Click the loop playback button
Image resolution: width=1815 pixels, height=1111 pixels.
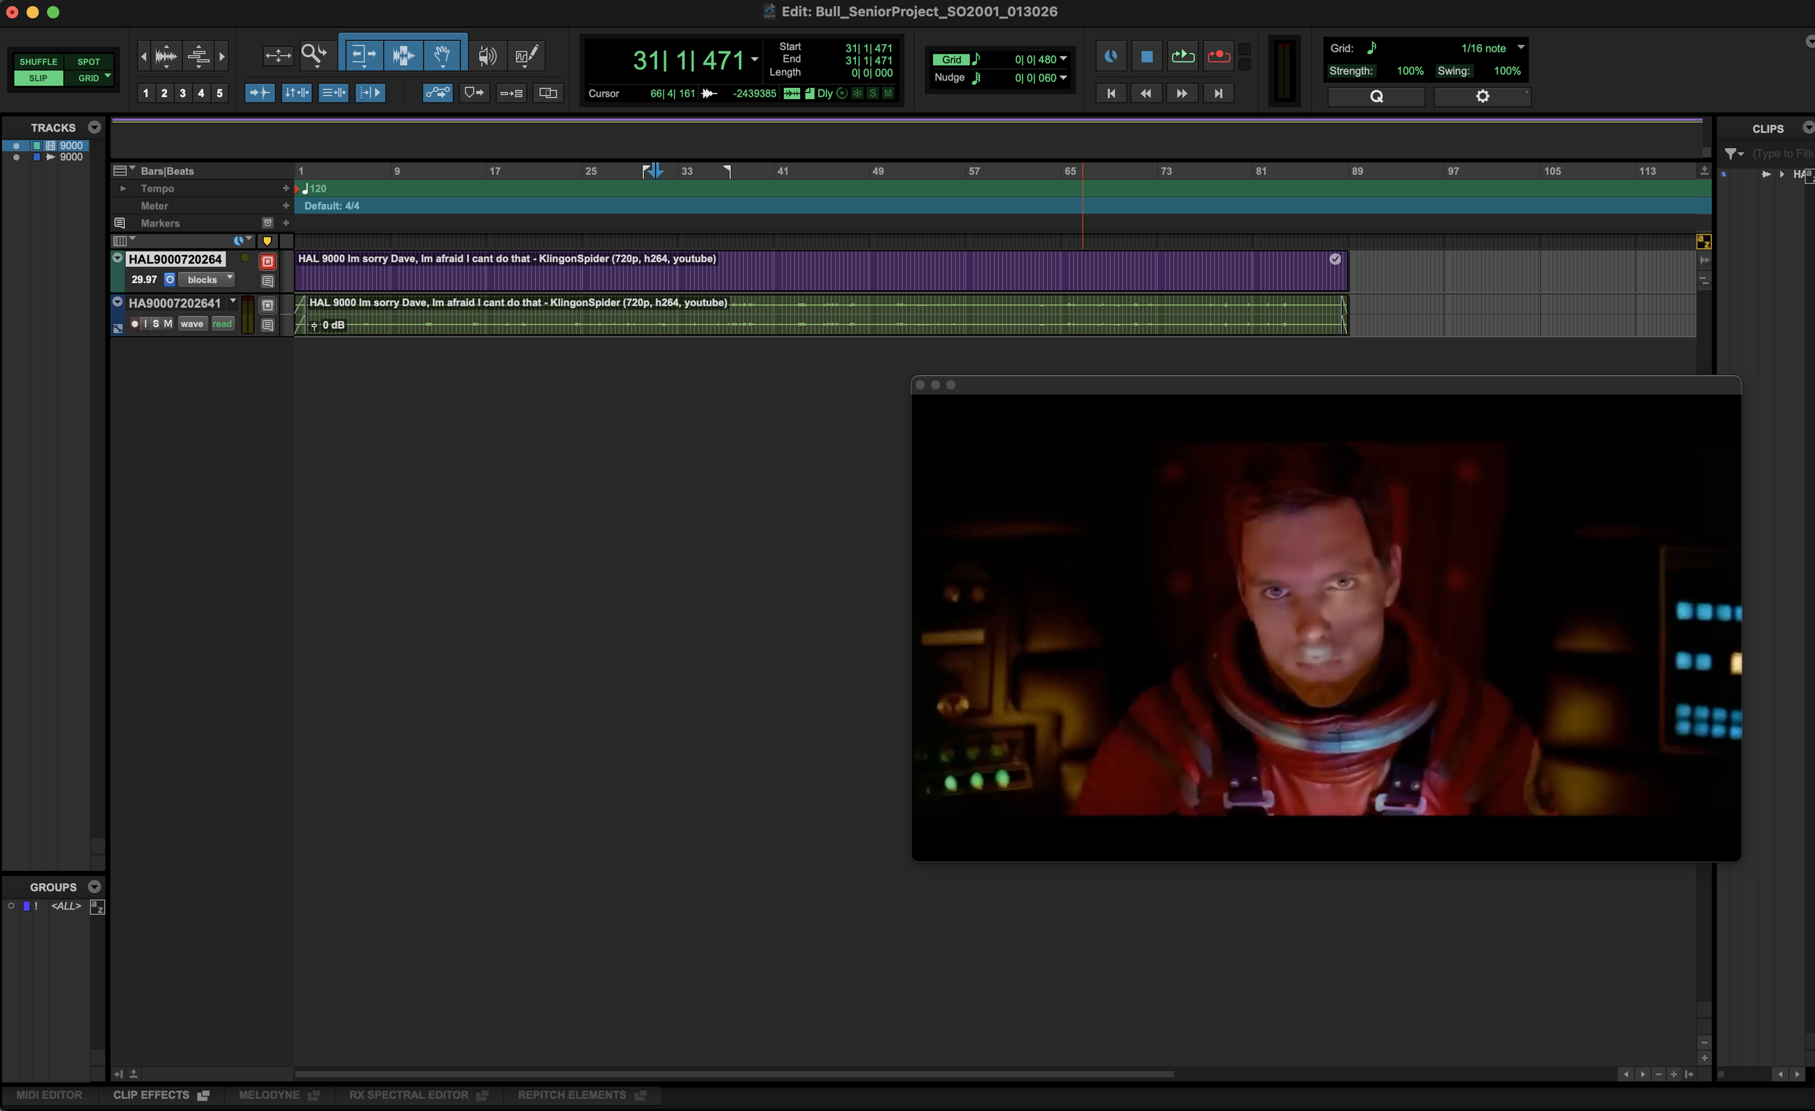pos(1182,56)
